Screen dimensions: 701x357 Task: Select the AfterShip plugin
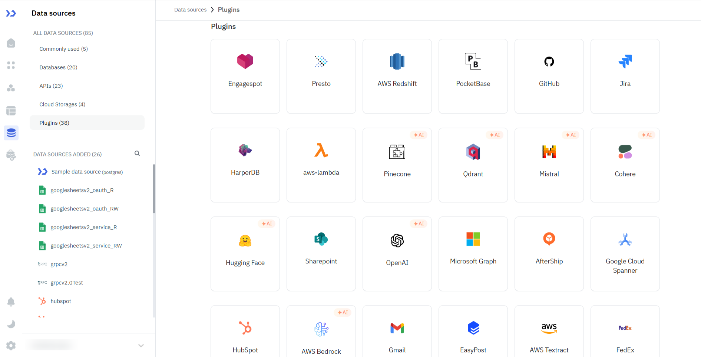pos(549,254)
